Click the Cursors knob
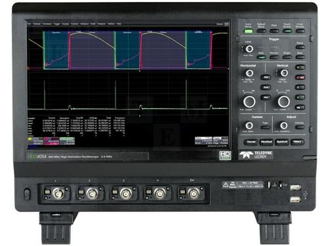The width and height of the screenshot is (328, 246). click(x=249, y=125)
